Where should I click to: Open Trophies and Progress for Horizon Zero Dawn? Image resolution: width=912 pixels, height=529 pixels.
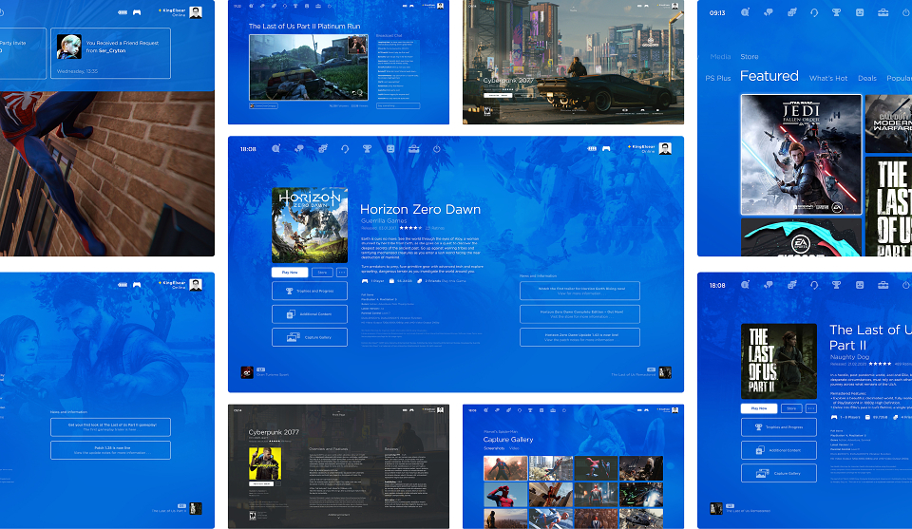310,291
